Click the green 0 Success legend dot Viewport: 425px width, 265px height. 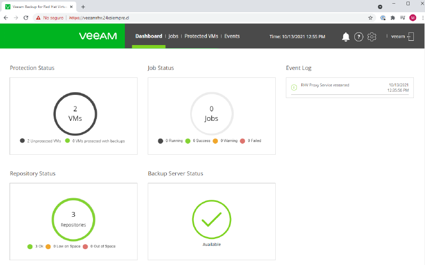188,141
